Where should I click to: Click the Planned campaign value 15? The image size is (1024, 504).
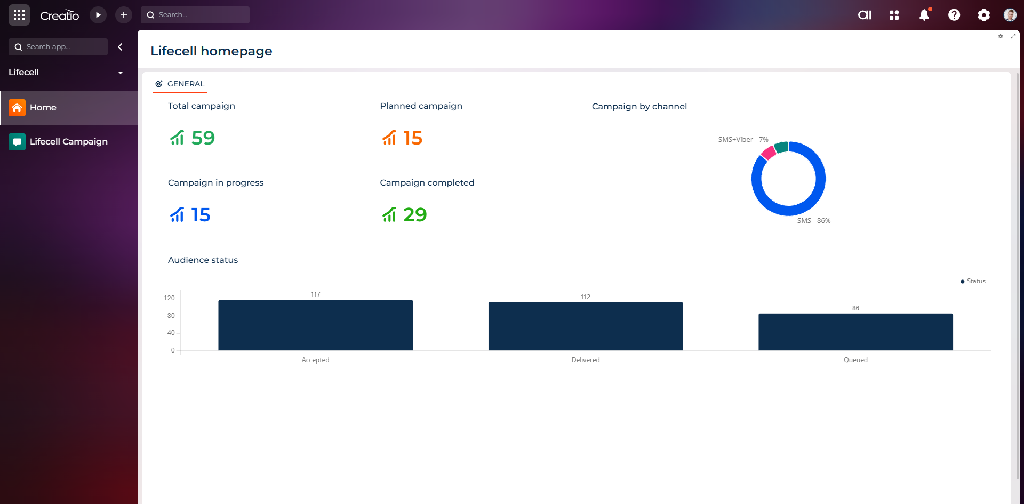[413, 138]
